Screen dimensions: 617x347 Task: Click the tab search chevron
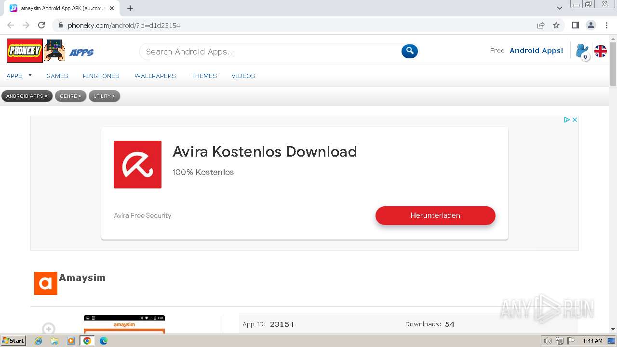pyautogui.click(x=559, y=8)
